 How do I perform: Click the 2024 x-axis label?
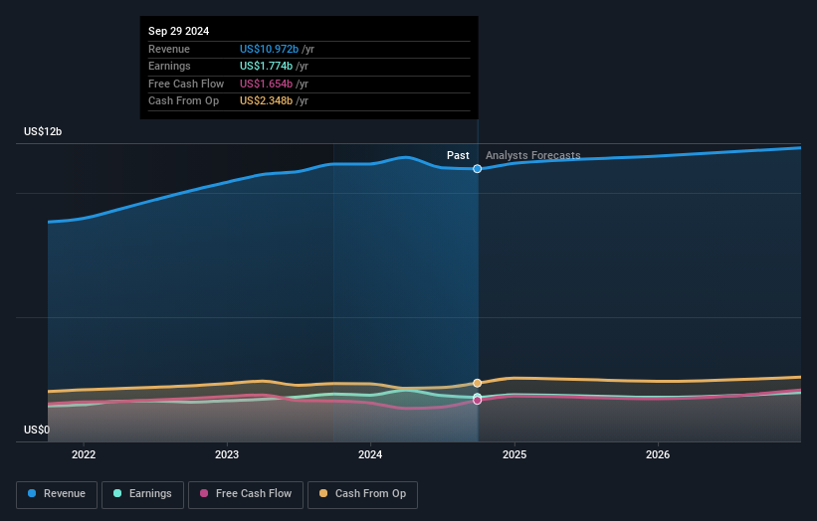370,454
